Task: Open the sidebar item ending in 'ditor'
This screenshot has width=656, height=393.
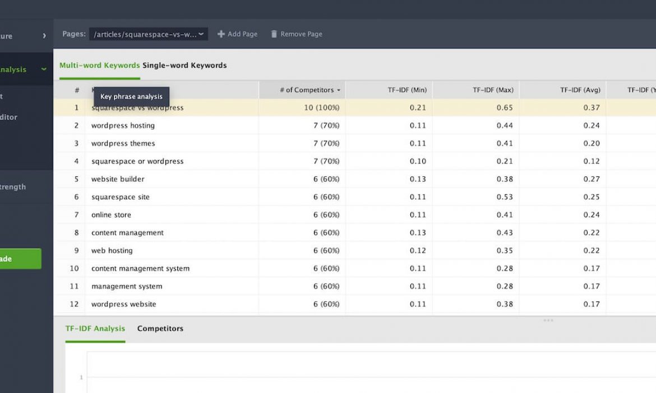Action: [9, 117]
